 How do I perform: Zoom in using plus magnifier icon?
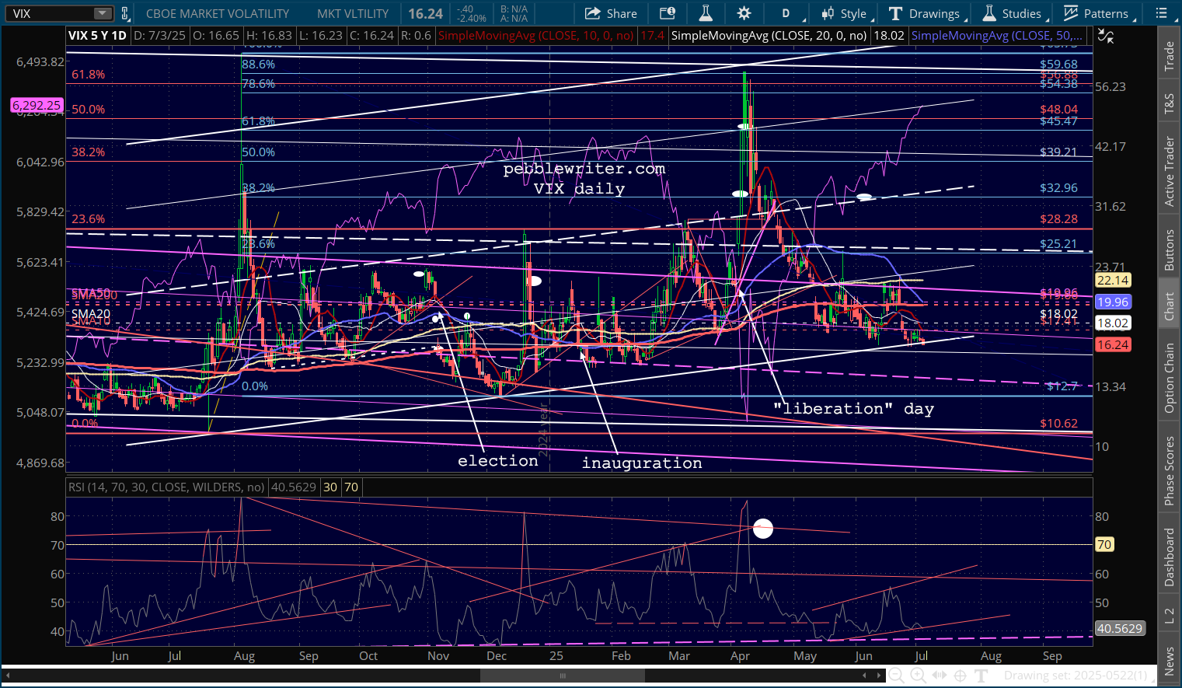click(x=918, y=676)
